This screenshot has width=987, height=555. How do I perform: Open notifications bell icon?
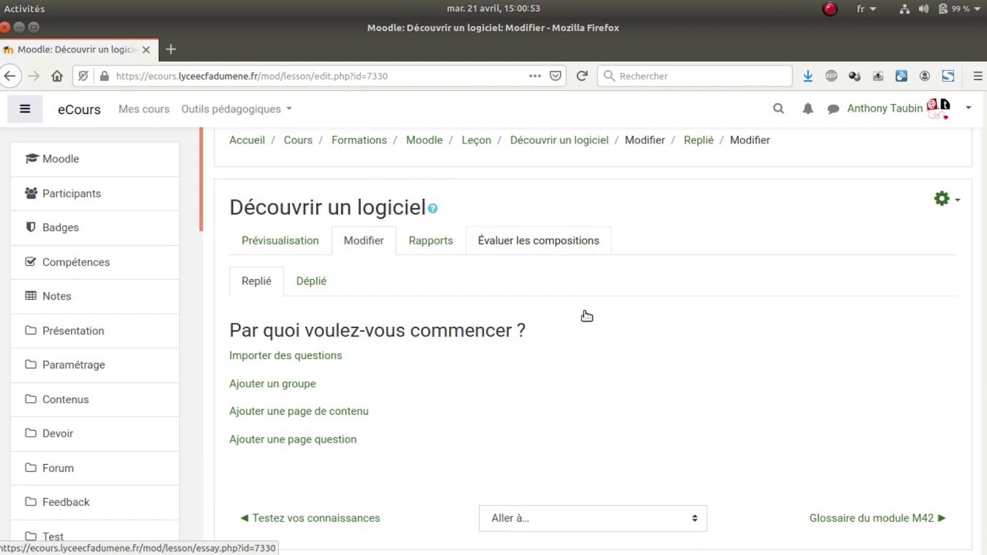pyautogui.click(x=807, y=109)
